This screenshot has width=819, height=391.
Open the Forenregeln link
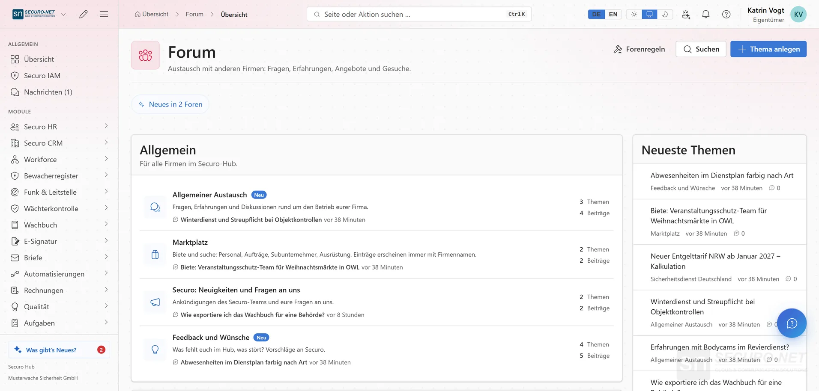[639, 49]
